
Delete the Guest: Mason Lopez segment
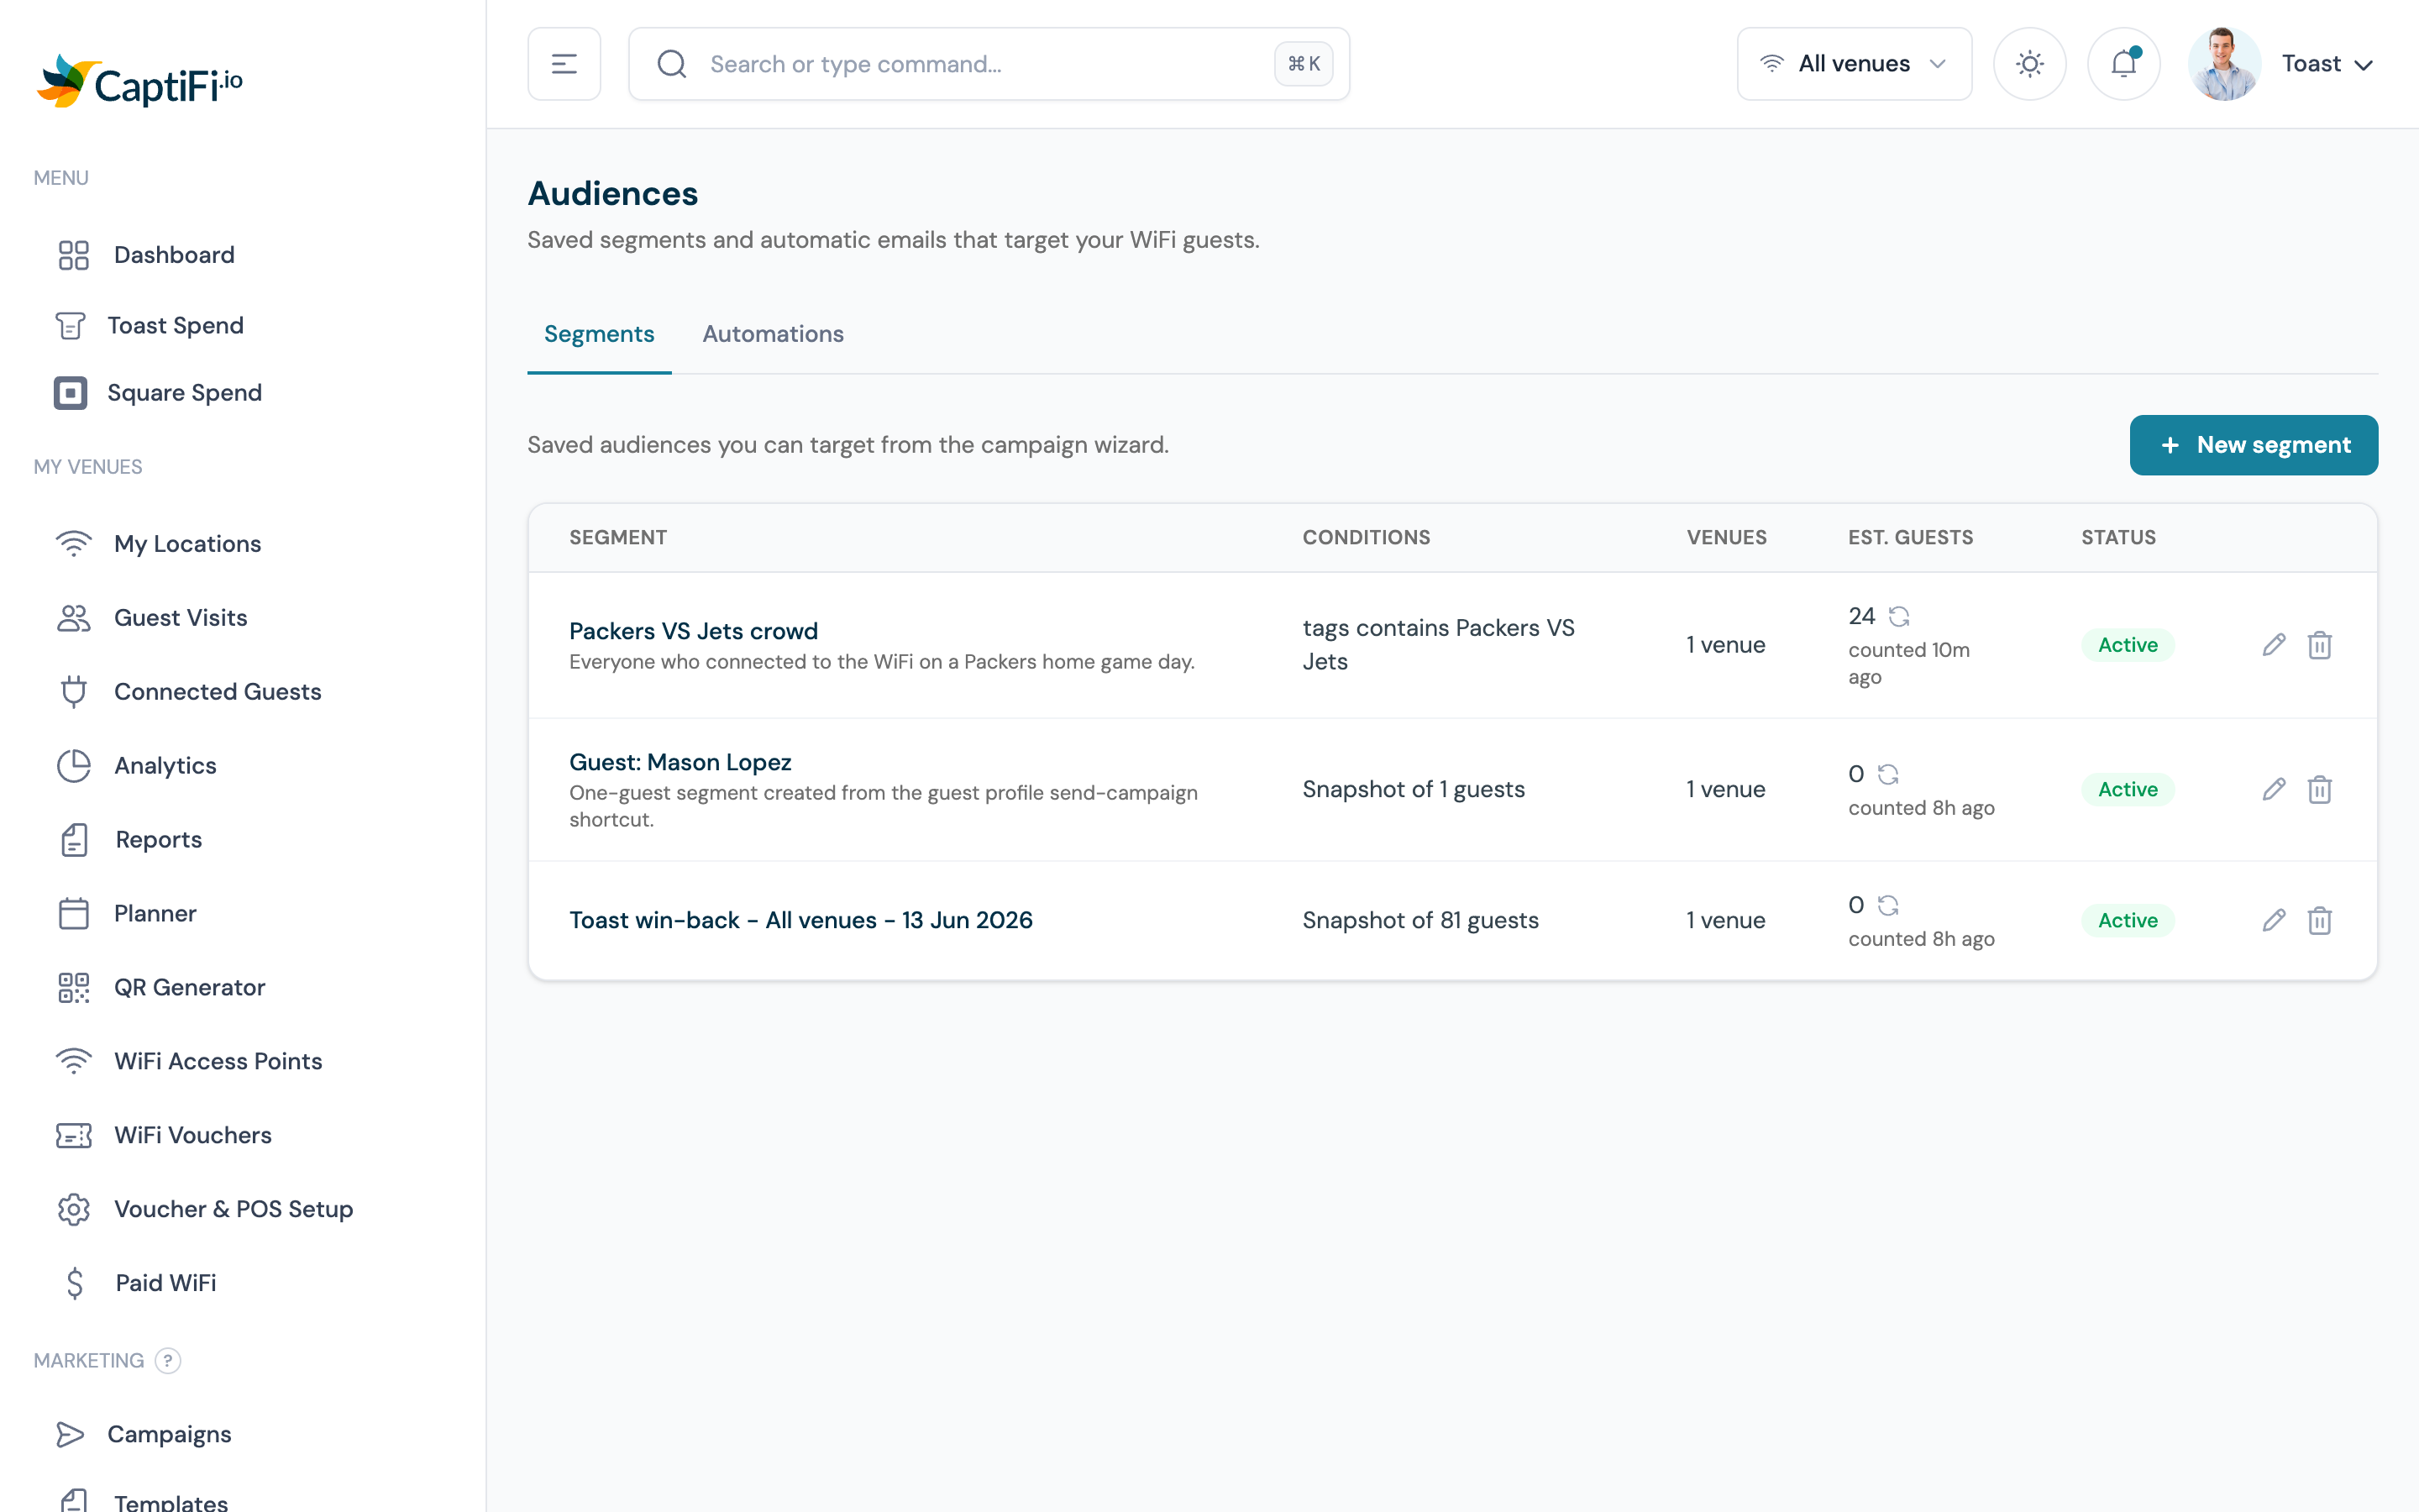pyautogui.click(x=2319, y=789)
